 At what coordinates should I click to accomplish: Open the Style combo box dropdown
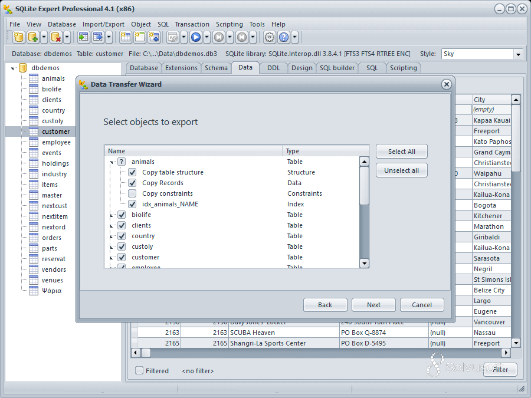518,54
